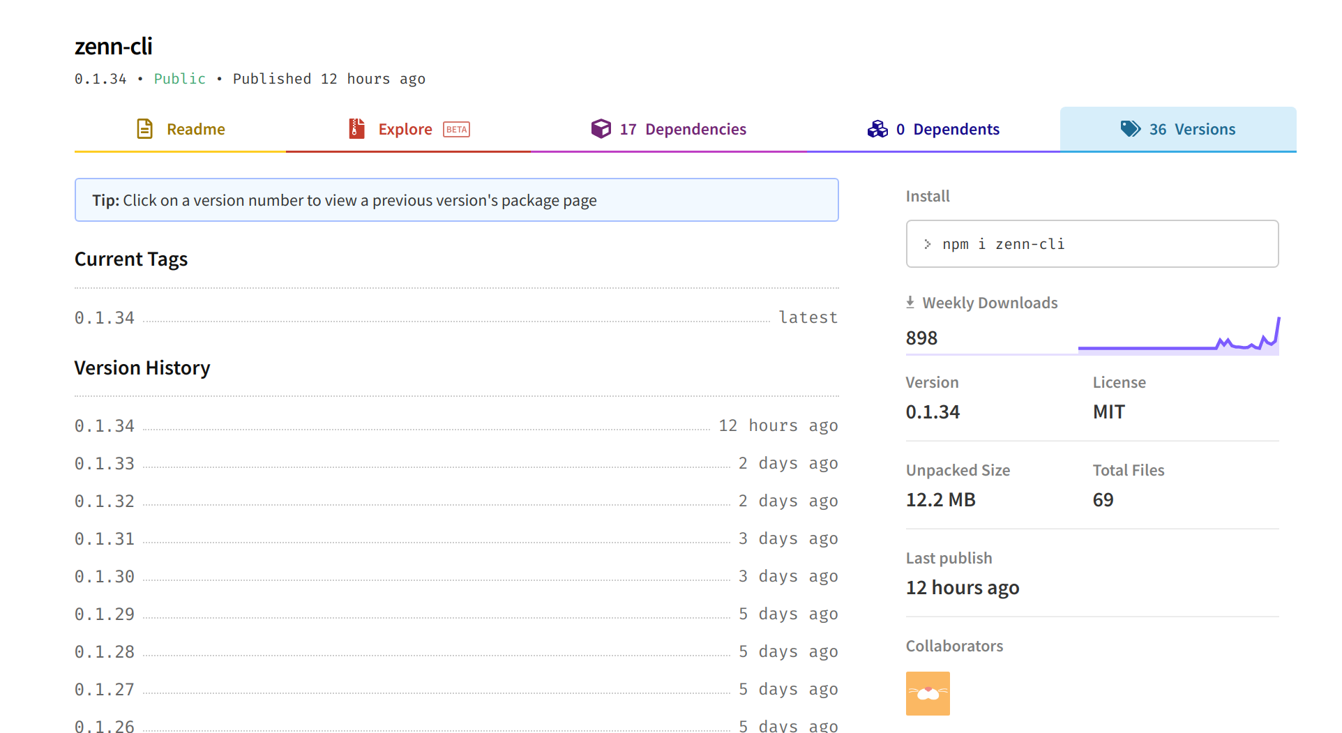This screenshot has height=733, width=1342.
Task: Click the 12.2 MB unpacked size value
Action: 941,500
